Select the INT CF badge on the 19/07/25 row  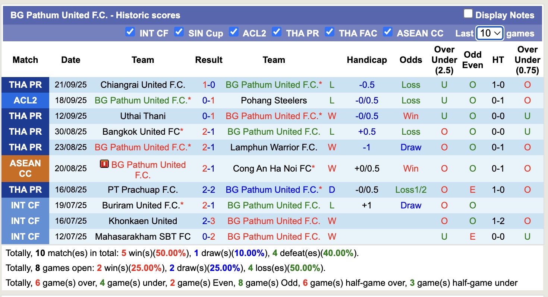click(x=25, y=205)
